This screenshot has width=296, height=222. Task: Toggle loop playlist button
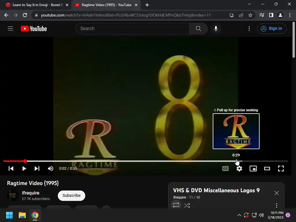(176, 205)
